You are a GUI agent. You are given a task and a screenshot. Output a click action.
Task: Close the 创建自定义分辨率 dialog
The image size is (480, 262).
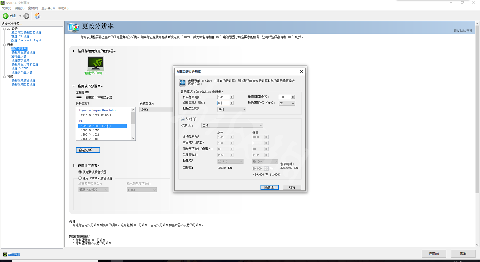click(x=301, y=71)
